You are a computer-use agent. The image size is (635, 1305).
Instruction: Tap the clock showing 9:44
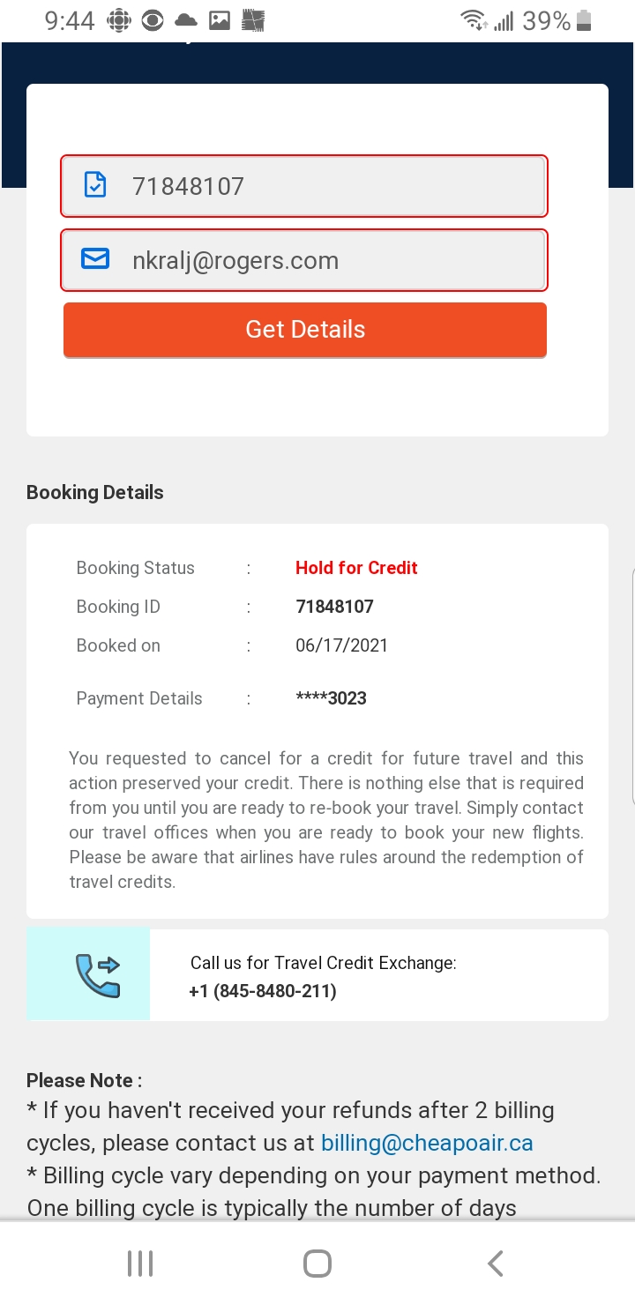70,21
